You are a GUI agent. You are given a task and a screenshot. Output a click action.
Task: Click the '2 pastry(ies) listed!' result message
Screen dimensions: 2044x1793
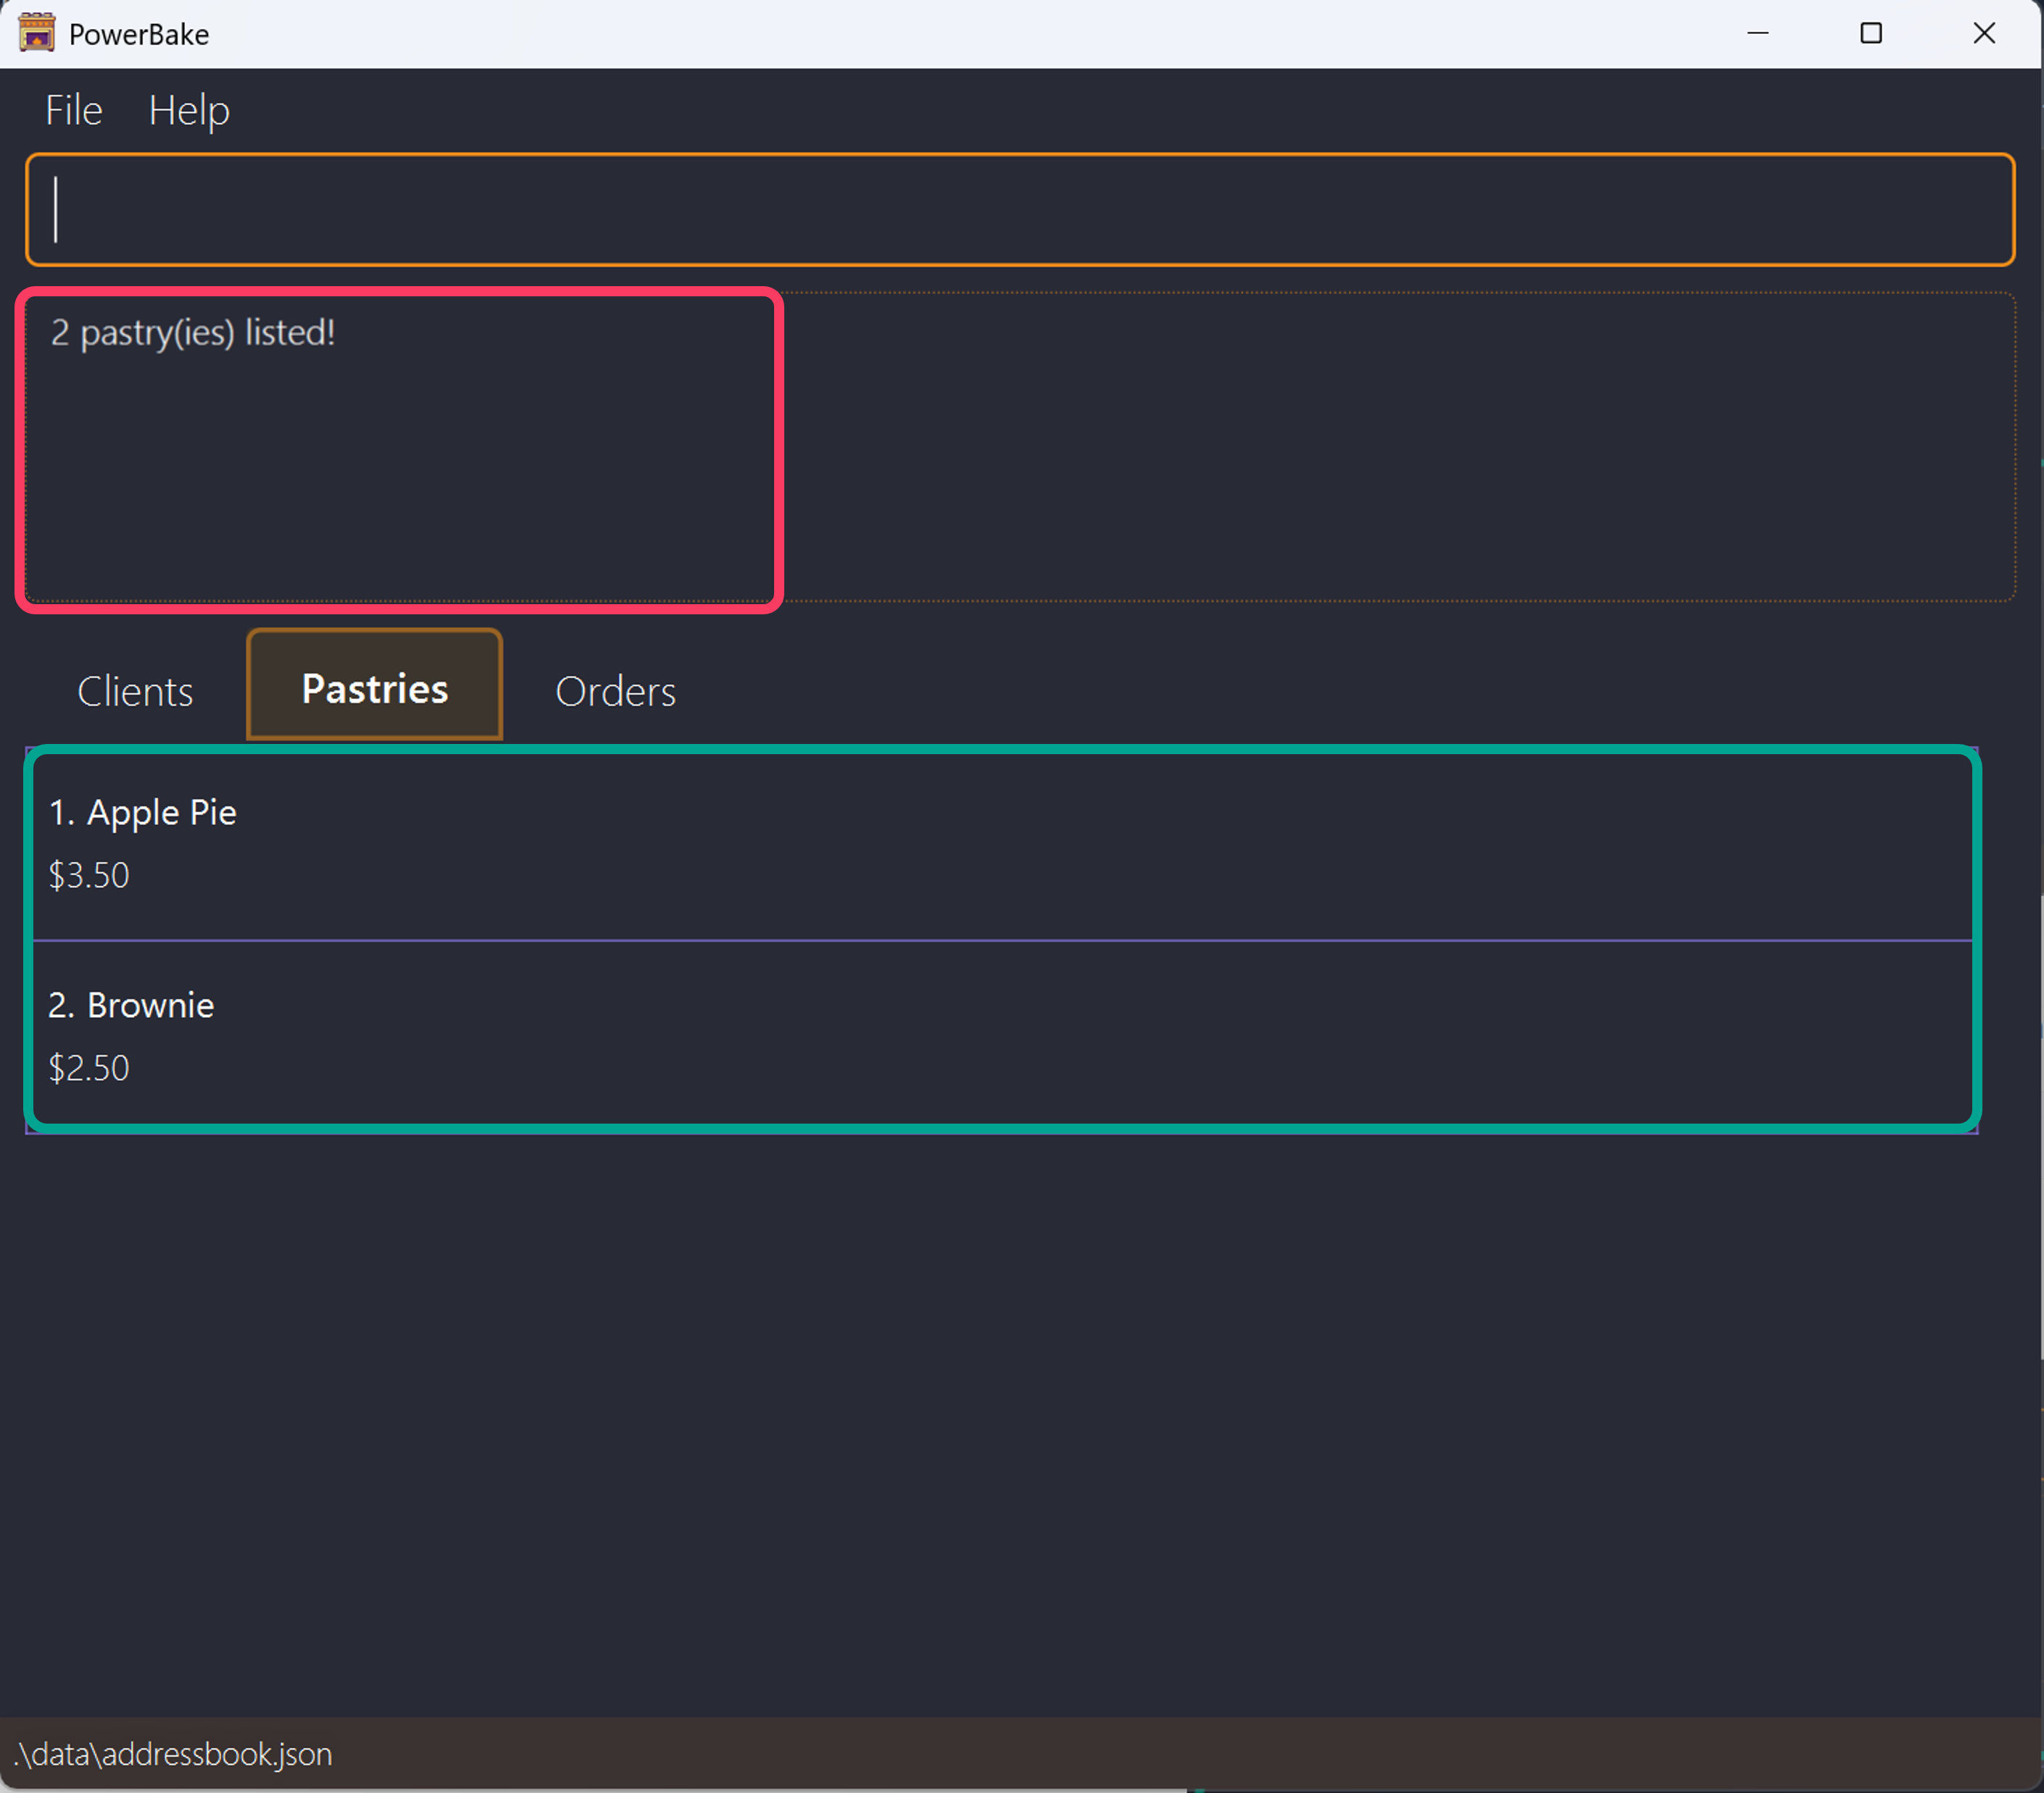(x=193, y=333)
